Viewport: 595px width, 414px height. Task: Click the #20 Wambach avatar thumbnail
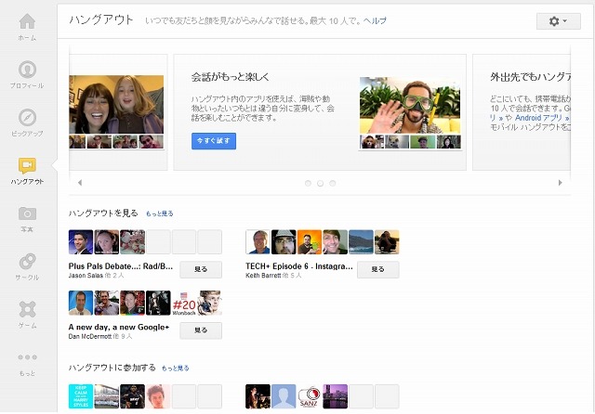click(x=184, y=303)
